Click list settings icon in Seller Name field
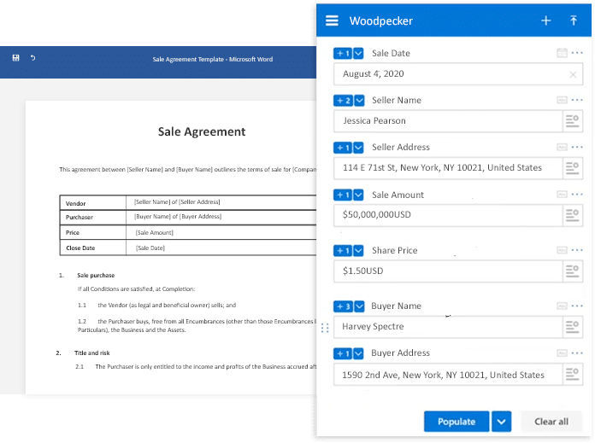 572,121
